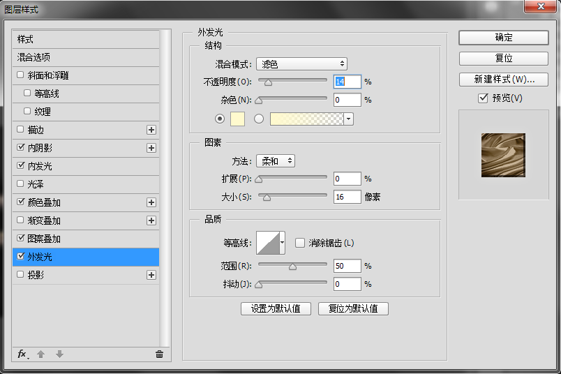This screenshot has height=374, width=561.
Task: Click the 抖动 slider handle
Action: [258, 285]
